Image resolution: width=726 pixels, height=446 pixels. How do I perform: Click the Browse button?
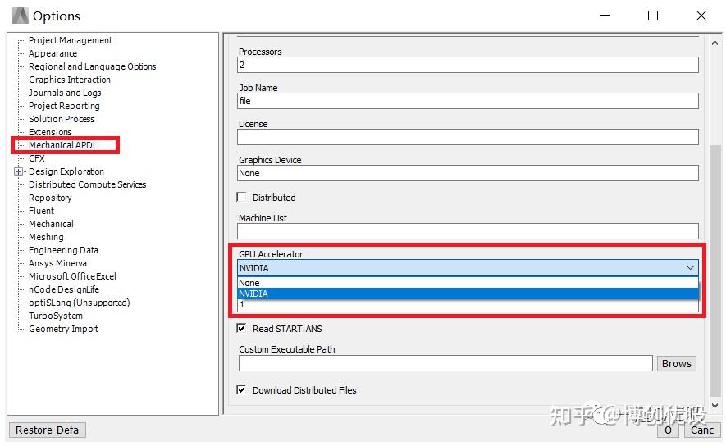677,364
